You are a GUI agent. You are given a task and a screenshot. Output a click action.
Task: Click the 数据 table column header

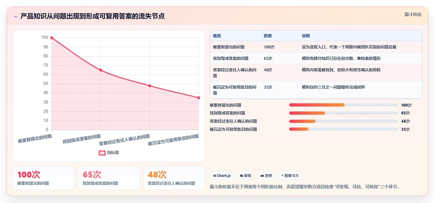point(268,36)
